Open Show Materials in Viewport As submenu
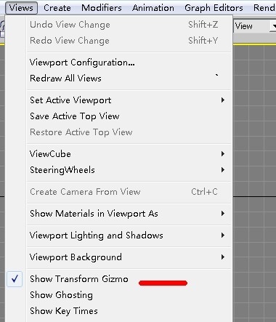 129,214
